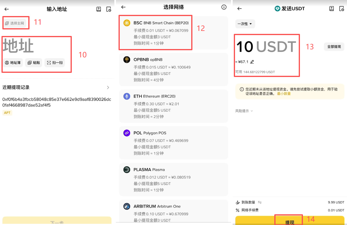
Task: Select the OPBNB network icon
Action: 127,59
